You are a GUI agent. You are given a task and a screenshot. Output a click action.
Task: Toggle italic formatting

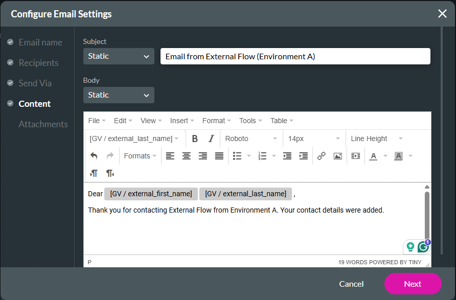(211, 139)
